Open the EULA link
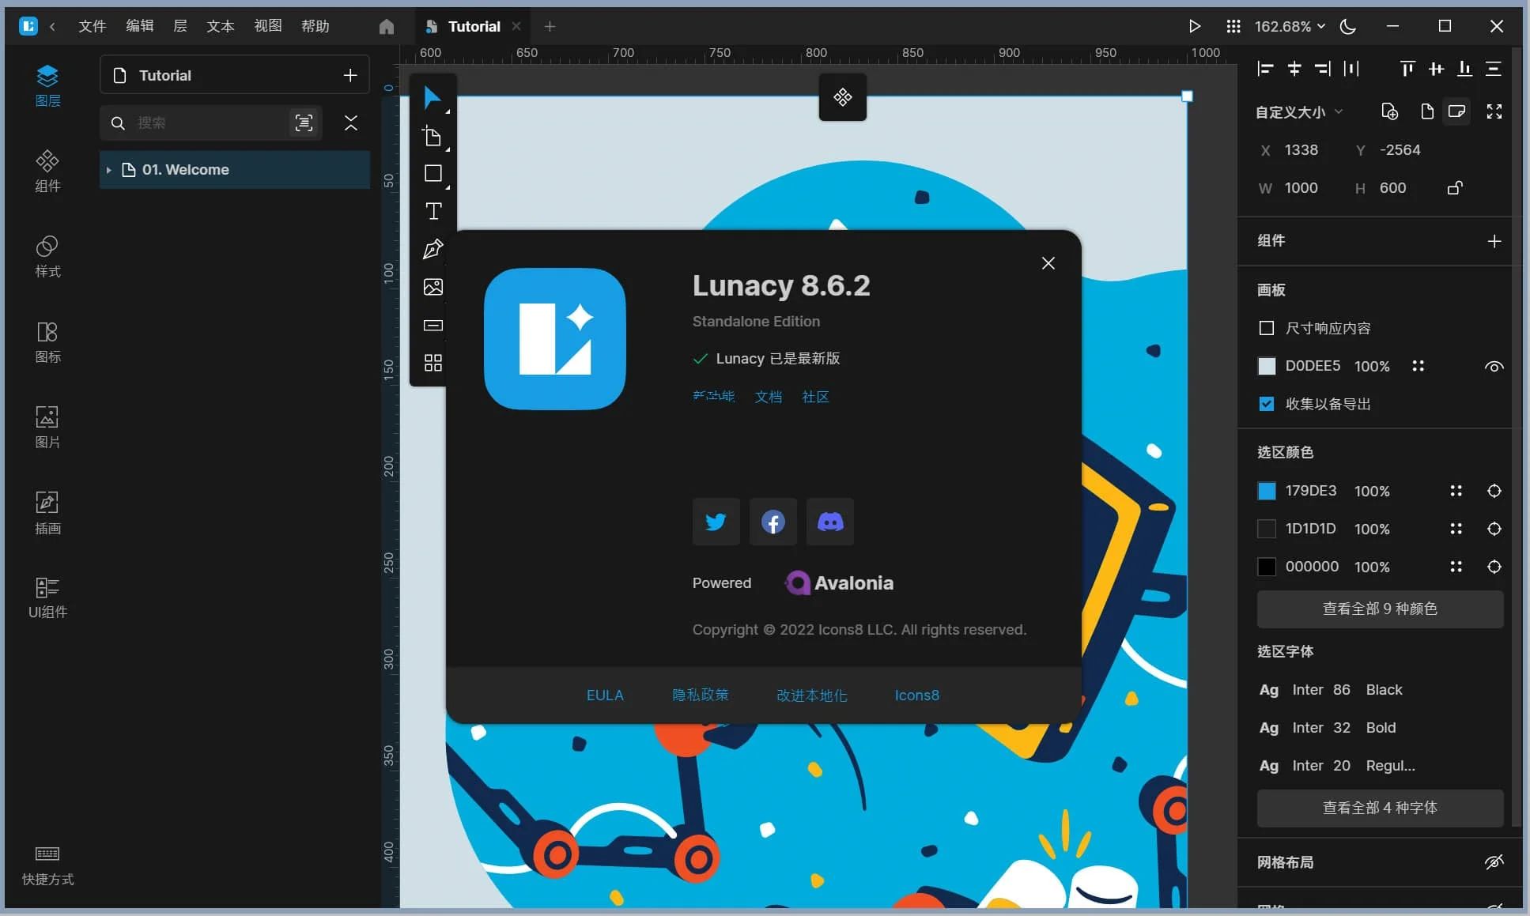This screenshot has height=916, width=1530. pos(605,695)
